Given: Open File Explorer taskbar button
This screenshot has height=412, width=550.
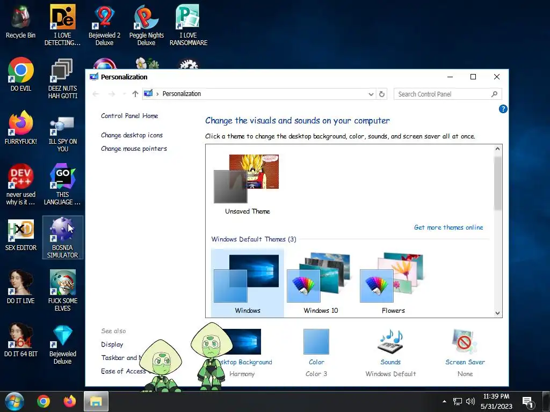Looking at the screenshot, I should [x=96, y=401].
